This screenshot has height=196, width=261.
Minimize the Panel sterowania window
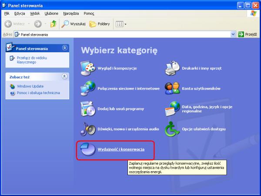[x=240, y=6]
